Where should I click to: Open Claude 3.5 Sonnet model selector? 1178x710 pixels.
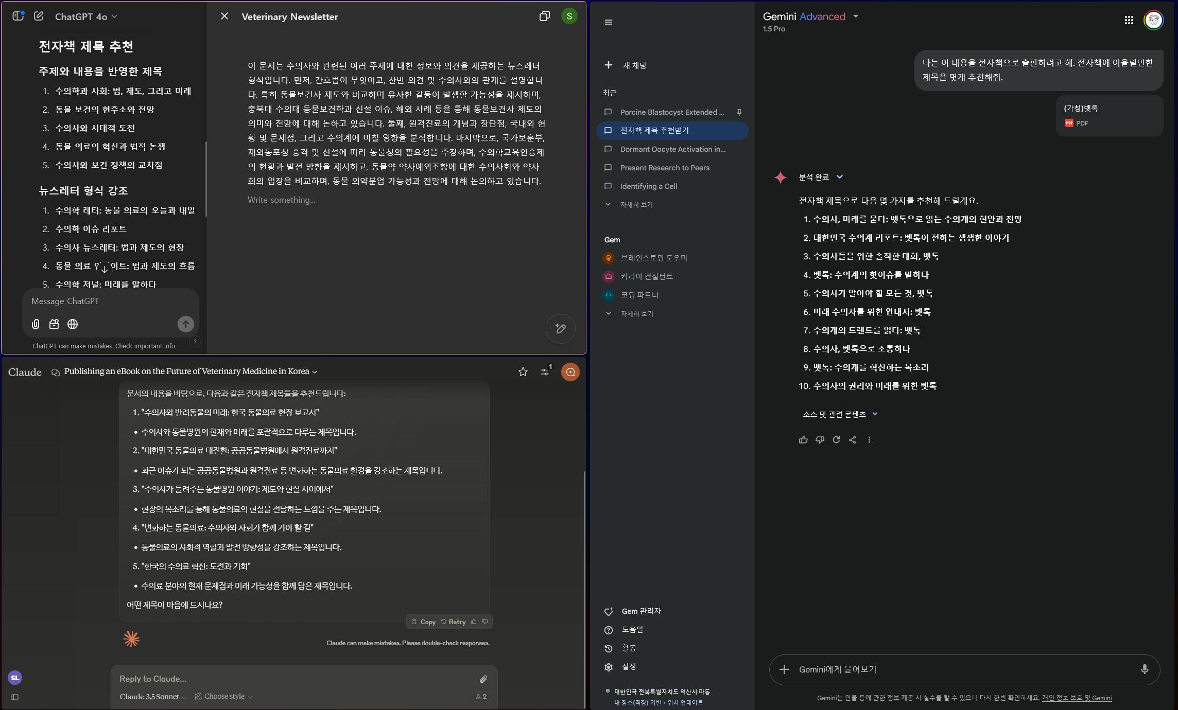click(153, 697)
